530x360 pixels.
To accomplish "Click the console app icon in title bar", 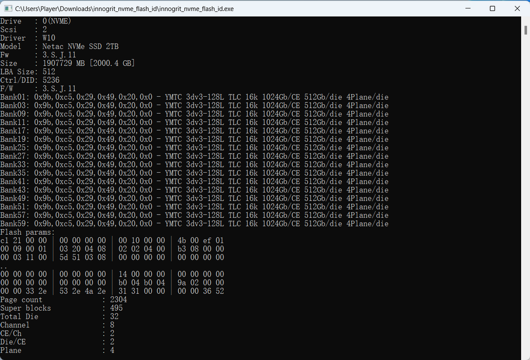I will 8,8.
